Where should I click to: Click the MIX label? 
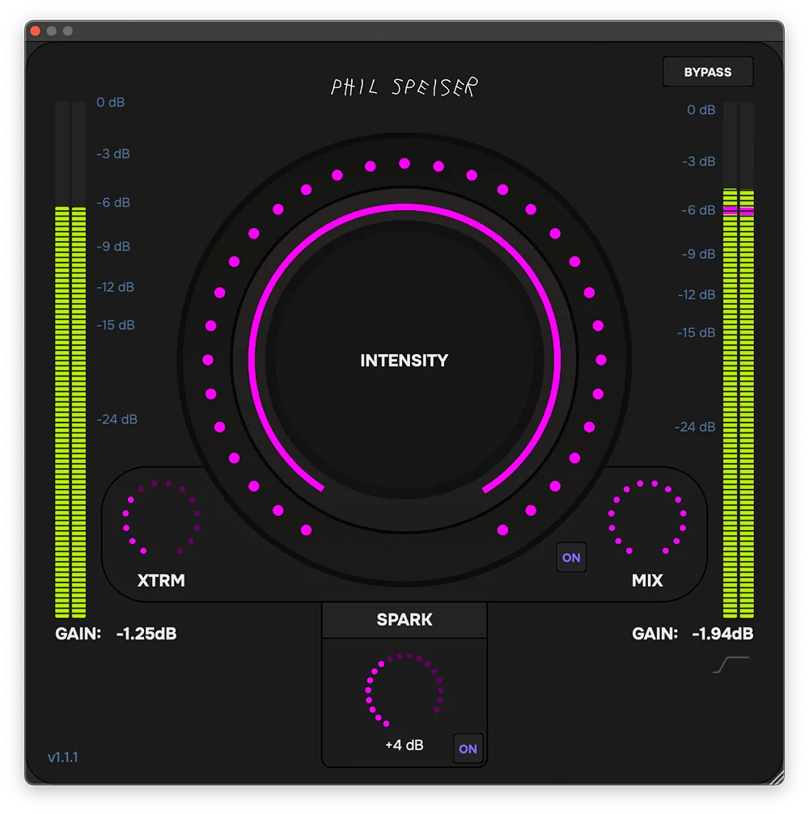[x=647, y=580]
